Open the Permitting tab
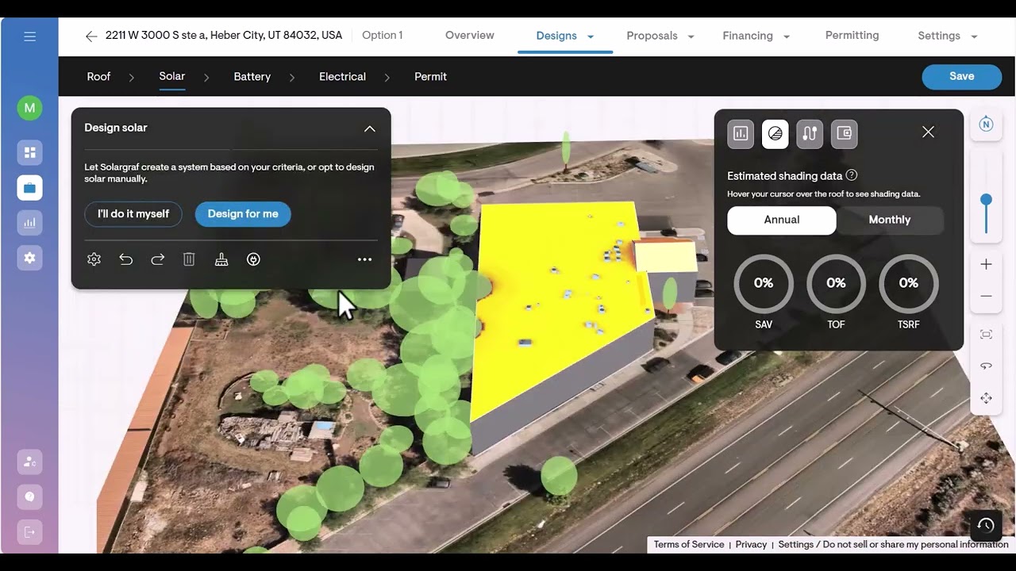The image size is (1016, 571). pos(852,36)
